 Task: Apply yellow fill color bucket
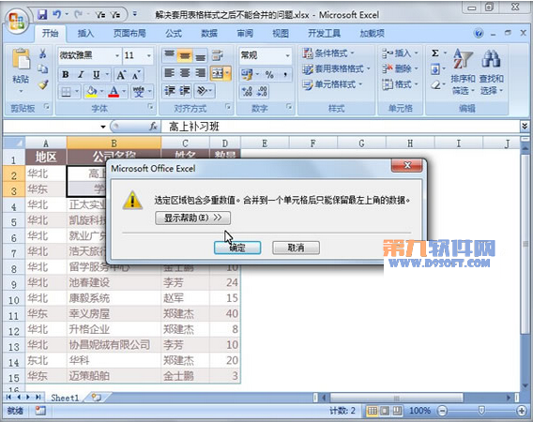[x=91, y=91]
